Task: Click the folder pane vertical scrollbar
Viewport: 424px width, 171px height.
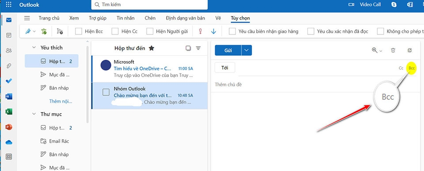Action: 87,84
